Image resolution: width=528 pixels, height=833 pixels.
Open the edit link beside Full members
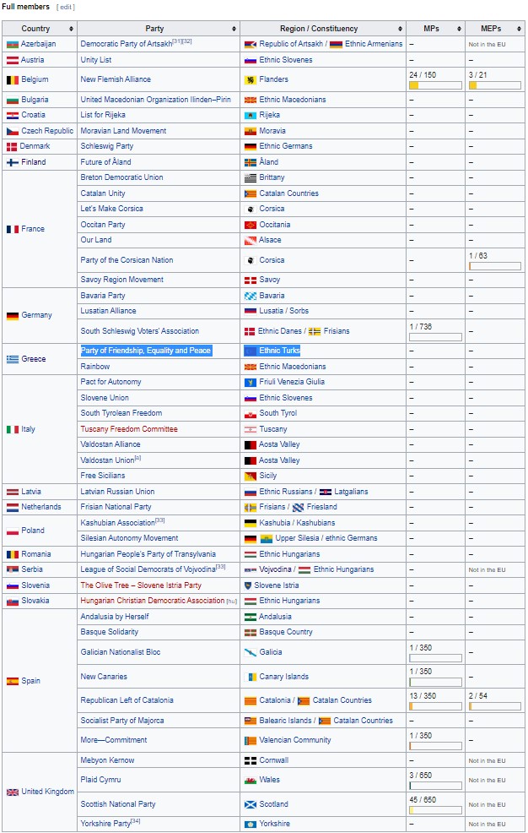click(x=66, y=8)
